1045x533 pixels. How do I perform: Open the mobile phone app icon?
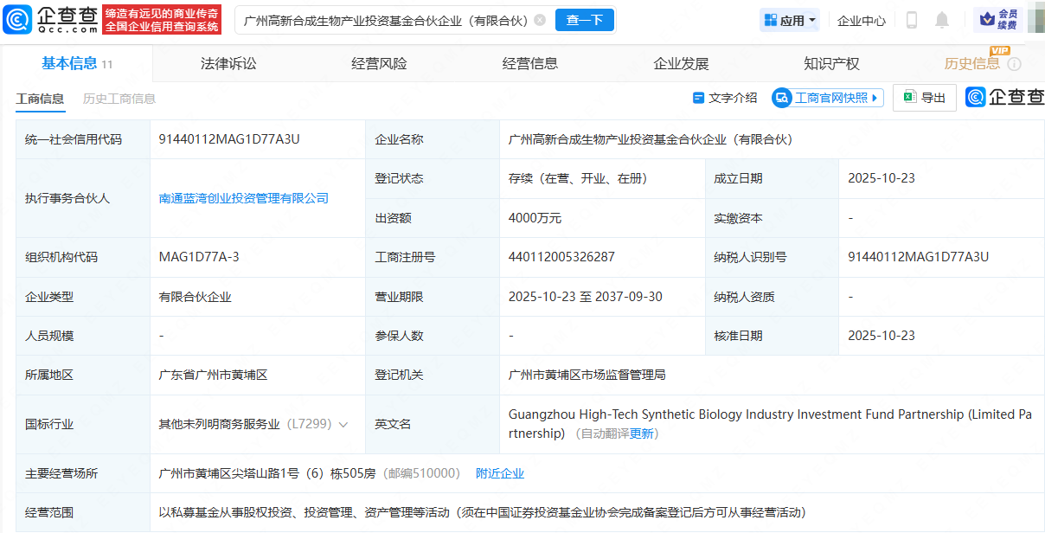(x=911, y=20)
